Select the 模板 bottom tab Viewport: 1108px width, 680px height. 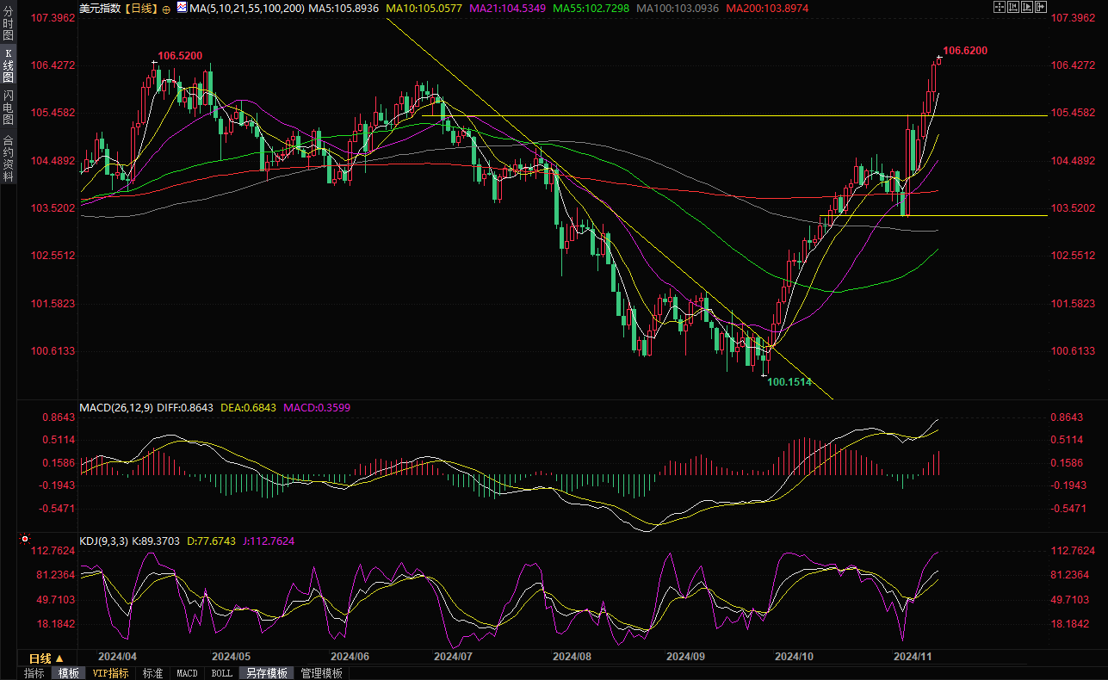click(68, 673)
